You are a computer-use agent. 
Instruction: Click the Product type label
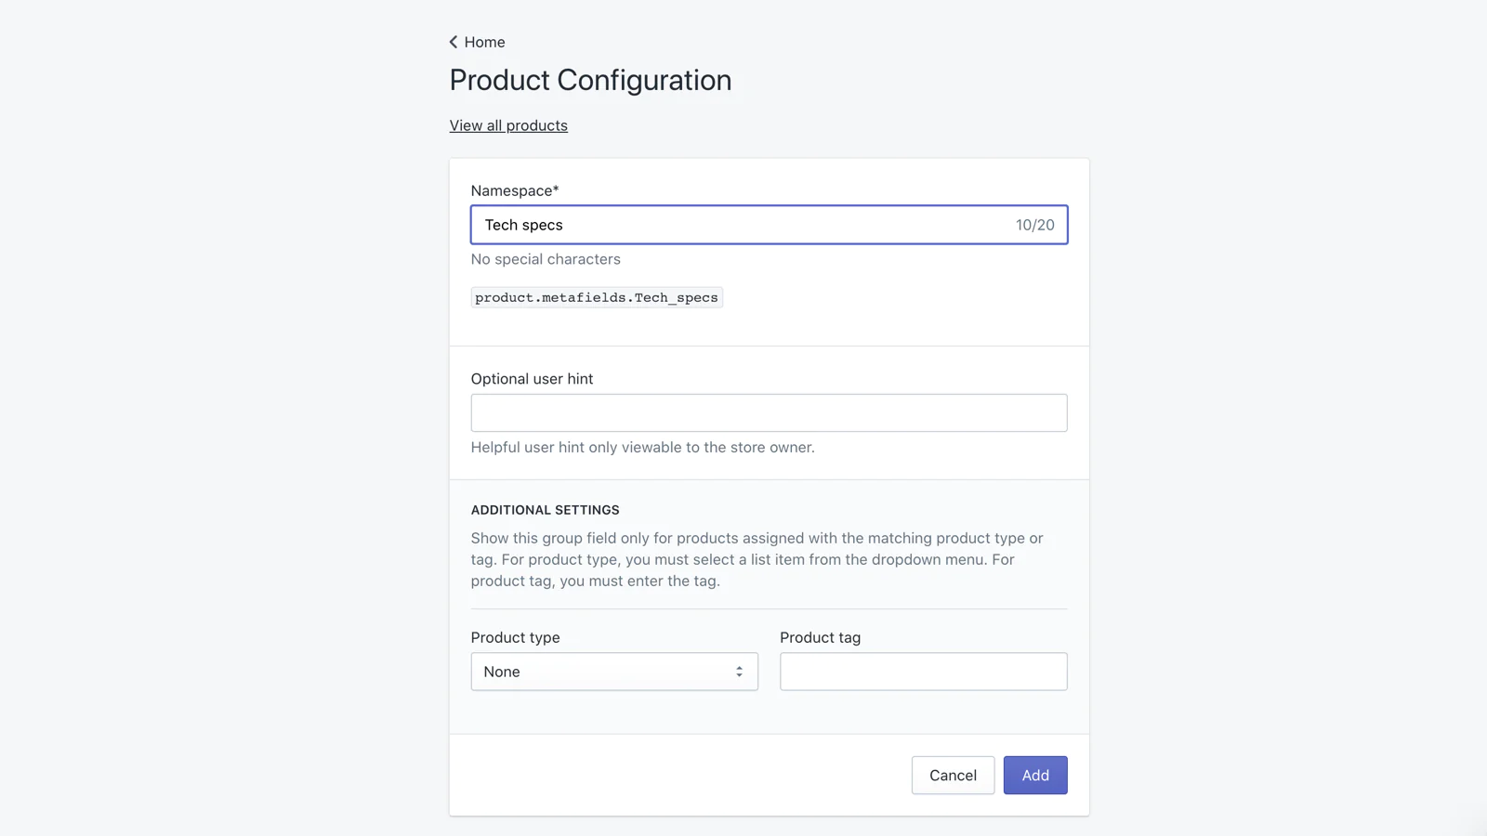tap(515, 637)
